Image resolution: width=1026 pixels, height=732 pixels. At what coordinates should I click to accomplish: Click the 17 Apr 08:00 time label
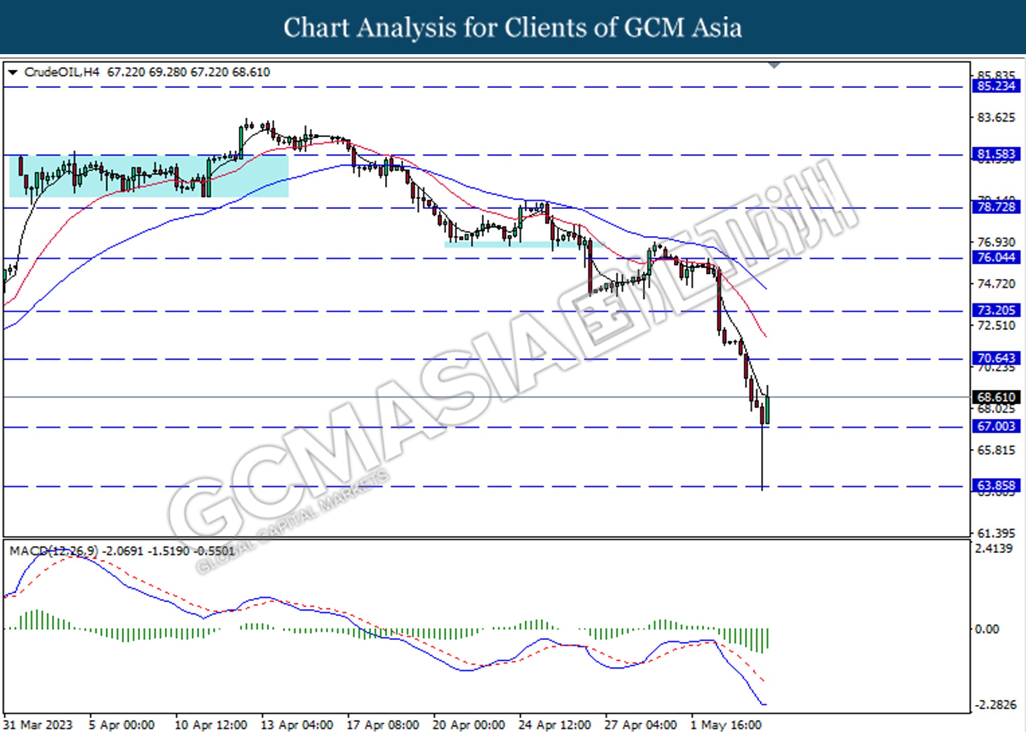tap(383, 725)
